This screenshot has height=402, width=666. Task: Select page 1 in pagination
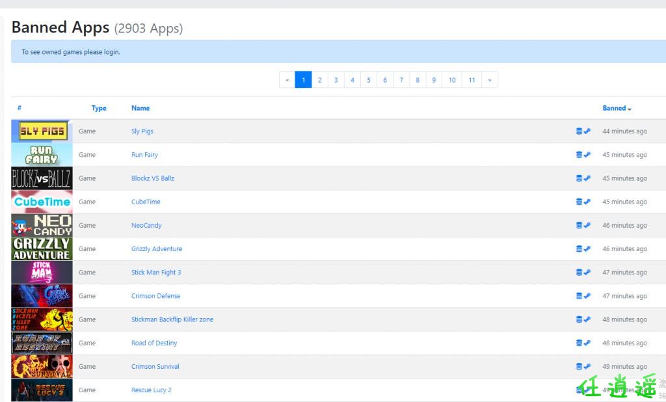(x=303, y=80)
